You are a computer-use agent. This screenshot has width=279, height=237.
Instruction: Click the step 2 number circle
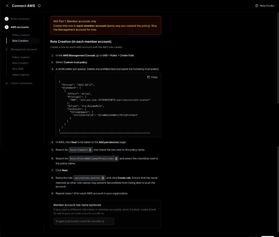click(x=7, y=27)
